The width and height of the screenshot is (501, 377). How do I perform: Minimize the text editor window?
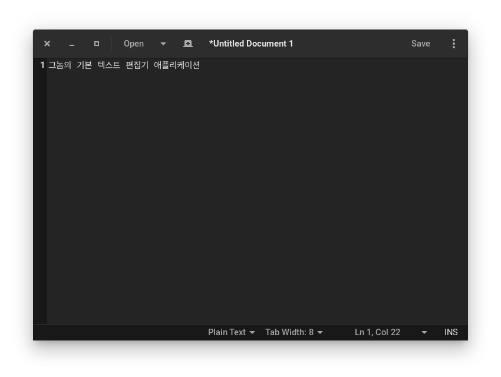72,44
